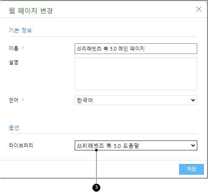Click the selected value 쓰리래빗츠 북 5.0 도움말
The width and height of the screenshot is (208, 192).
[x=108, y=146]
